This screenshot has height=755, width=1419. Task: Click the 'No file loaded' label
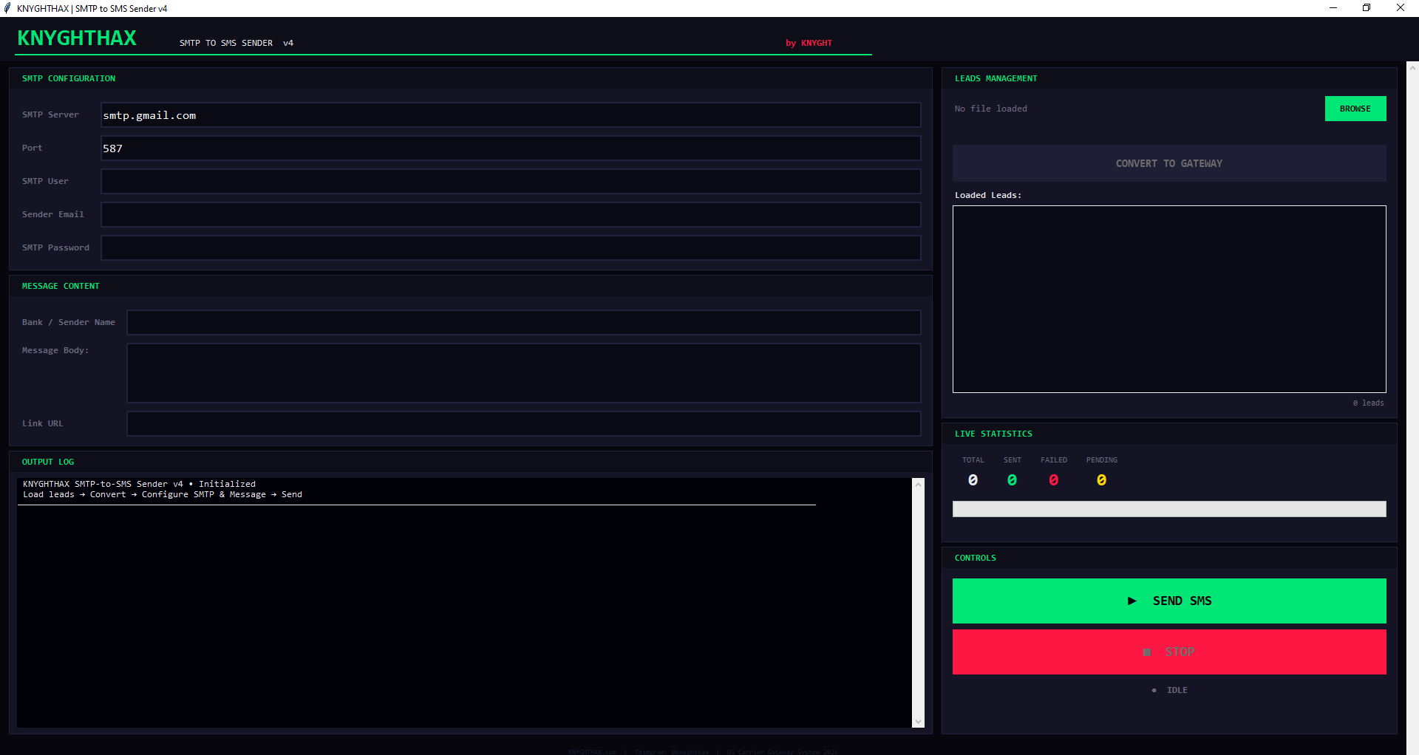[x=990, y=109]
